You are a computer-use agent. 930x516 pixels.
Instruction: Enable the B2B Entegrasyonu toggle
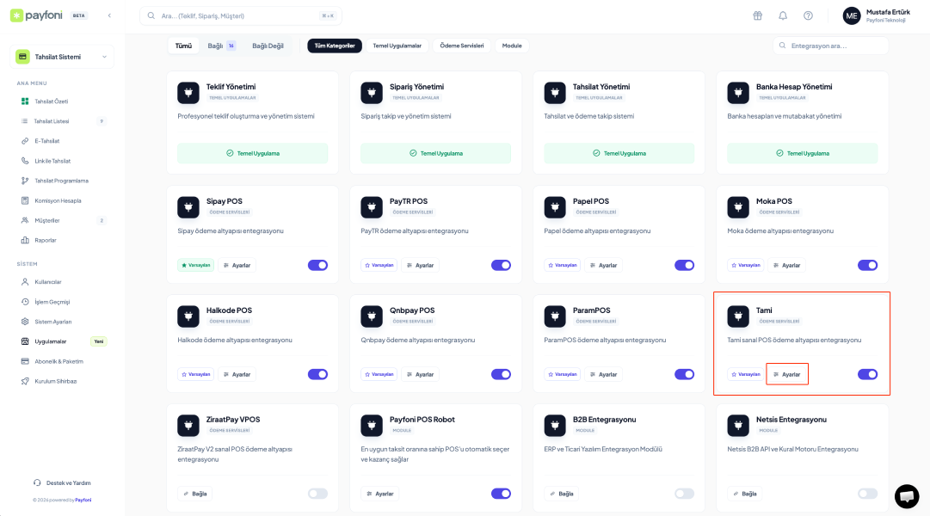[684, 494]
